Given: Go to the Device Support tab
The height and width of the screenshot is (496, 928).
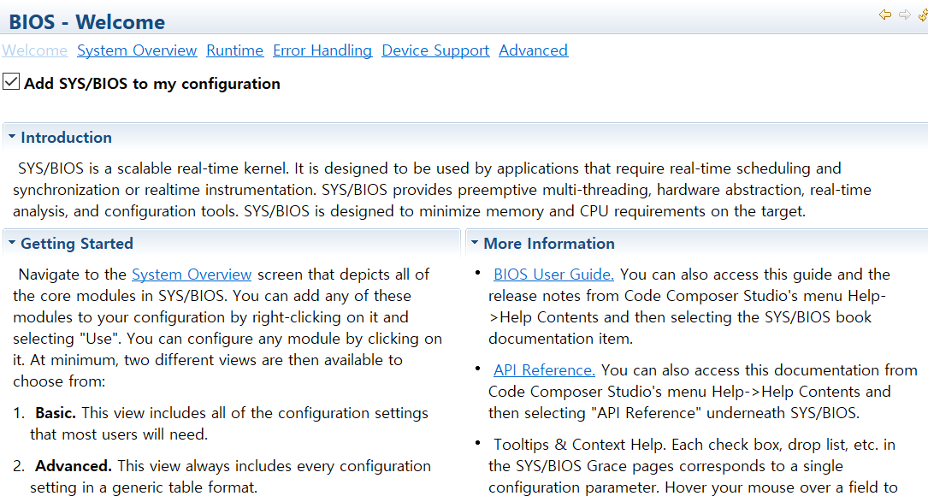Looking at the screenshot, I should click(435, 50).
